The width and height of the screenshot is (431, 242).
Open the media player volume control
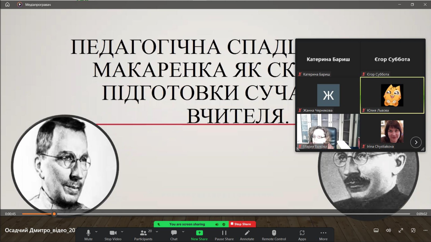(x=388, y=230)
